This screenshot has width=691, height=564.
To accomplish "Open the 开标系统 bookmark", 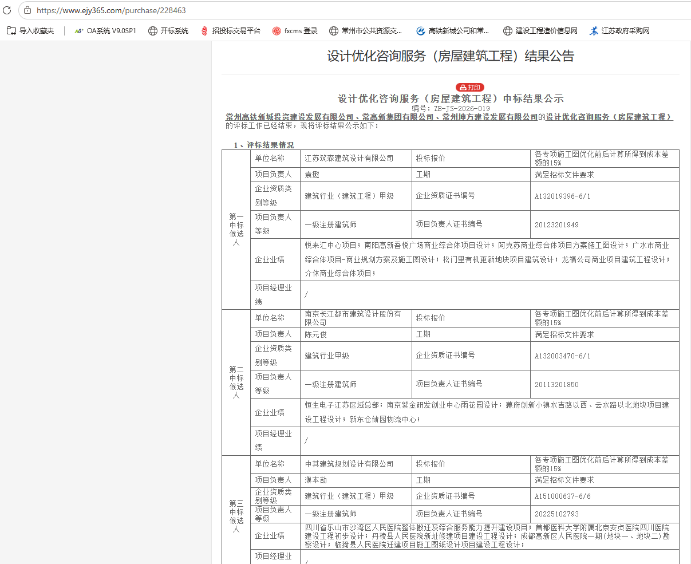I will 168,31.
